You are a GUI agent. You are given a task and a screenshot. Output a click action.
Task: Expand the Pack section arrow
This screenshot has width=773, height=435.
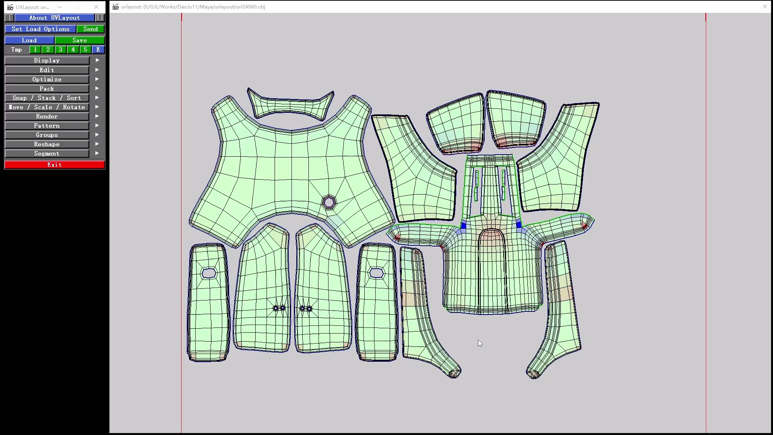97,89
